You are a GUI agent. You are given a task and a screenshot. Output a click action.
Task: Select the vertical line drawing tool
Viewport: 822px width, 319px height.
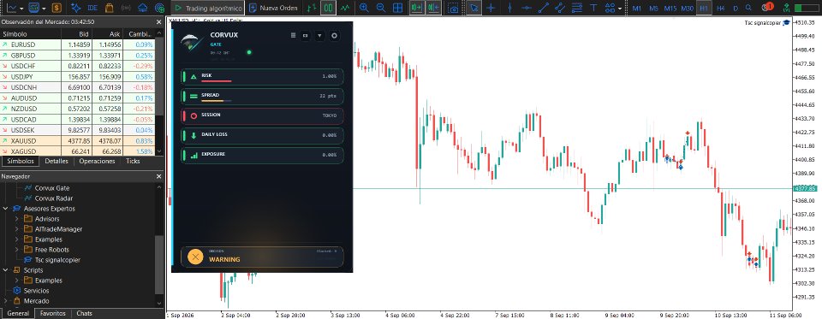(x=509, y=8)
